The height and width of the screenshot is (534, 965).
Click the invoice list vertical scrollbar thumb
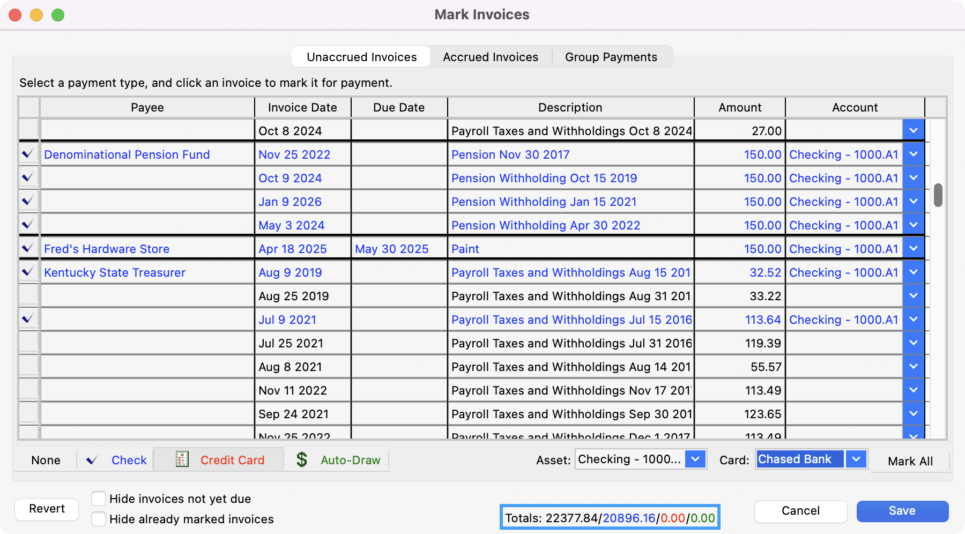pos(938,195)
